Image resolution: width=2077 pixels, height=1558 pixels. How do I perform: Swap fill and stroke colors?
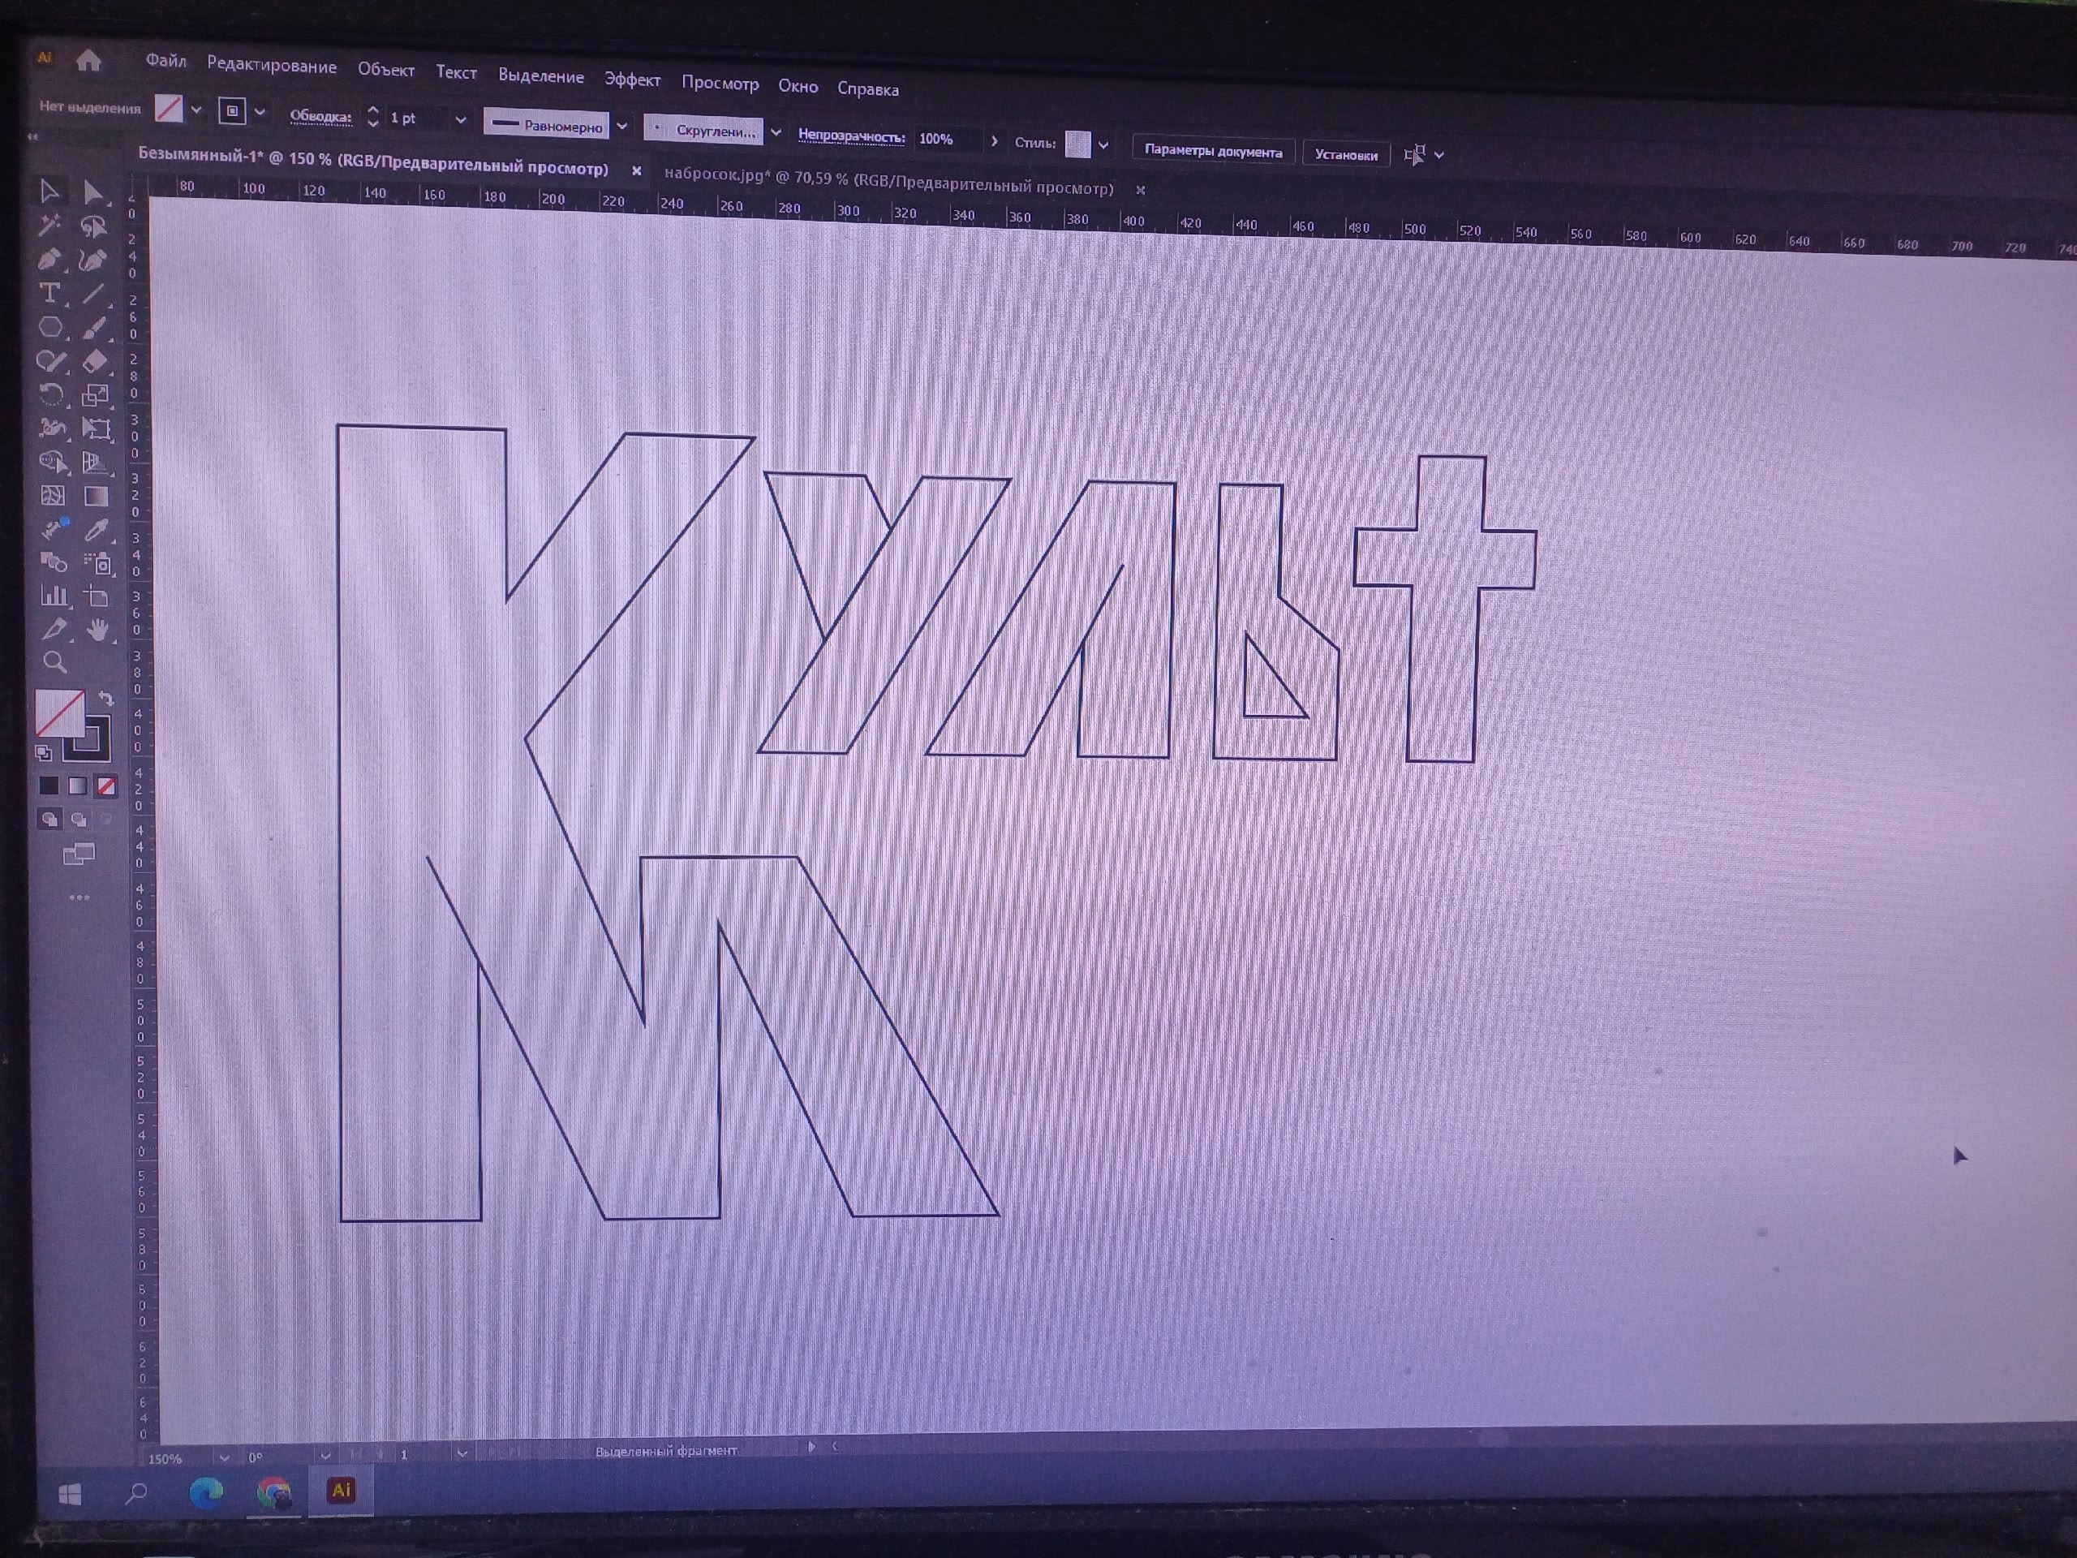coord(106,699)
